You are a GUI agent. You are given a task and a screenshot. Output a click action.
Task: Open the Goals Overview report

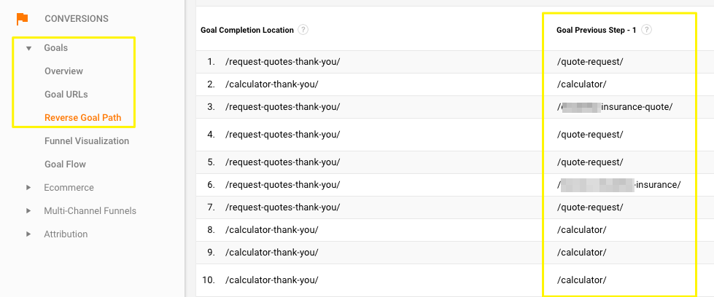click(63, 71)
